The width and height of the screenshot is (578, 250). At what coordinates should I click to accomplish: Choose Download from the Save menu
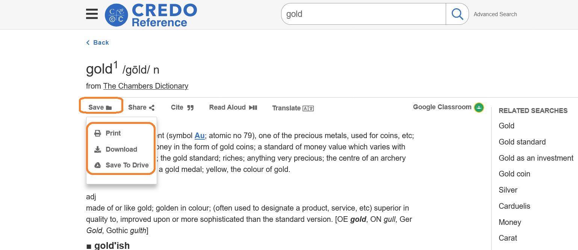tap(121, 149)
